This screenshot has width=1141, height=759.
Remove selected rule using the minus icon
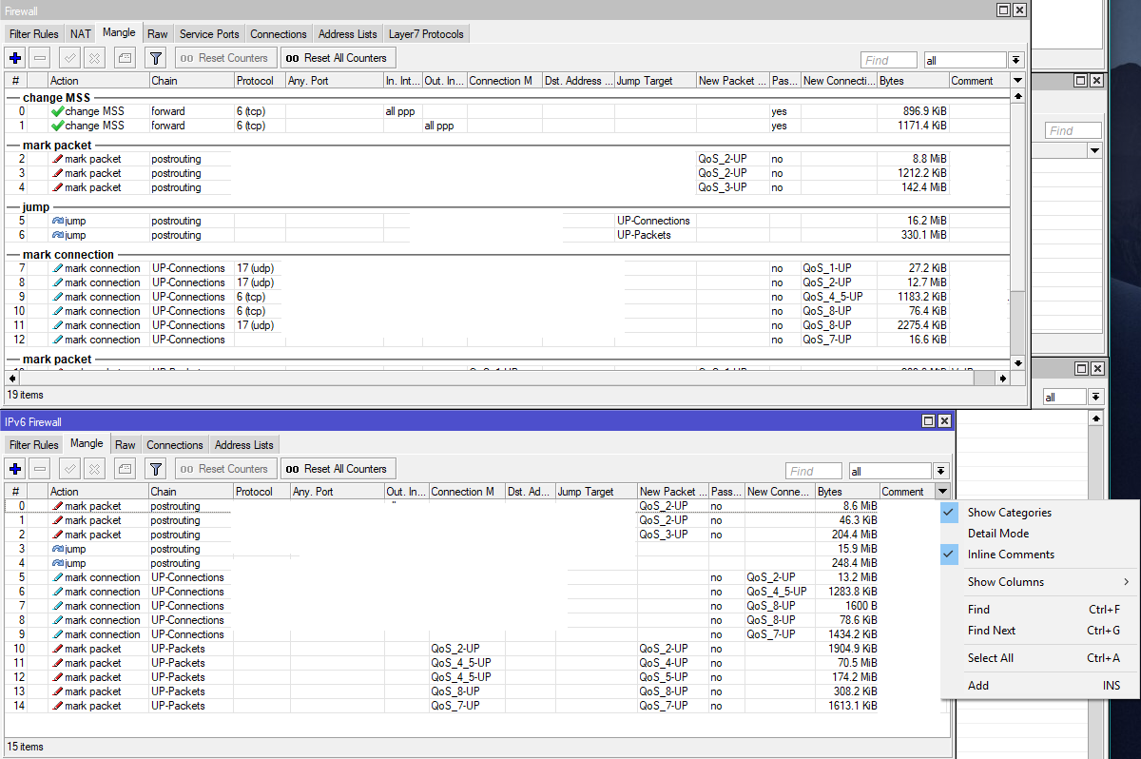(39, 57)
